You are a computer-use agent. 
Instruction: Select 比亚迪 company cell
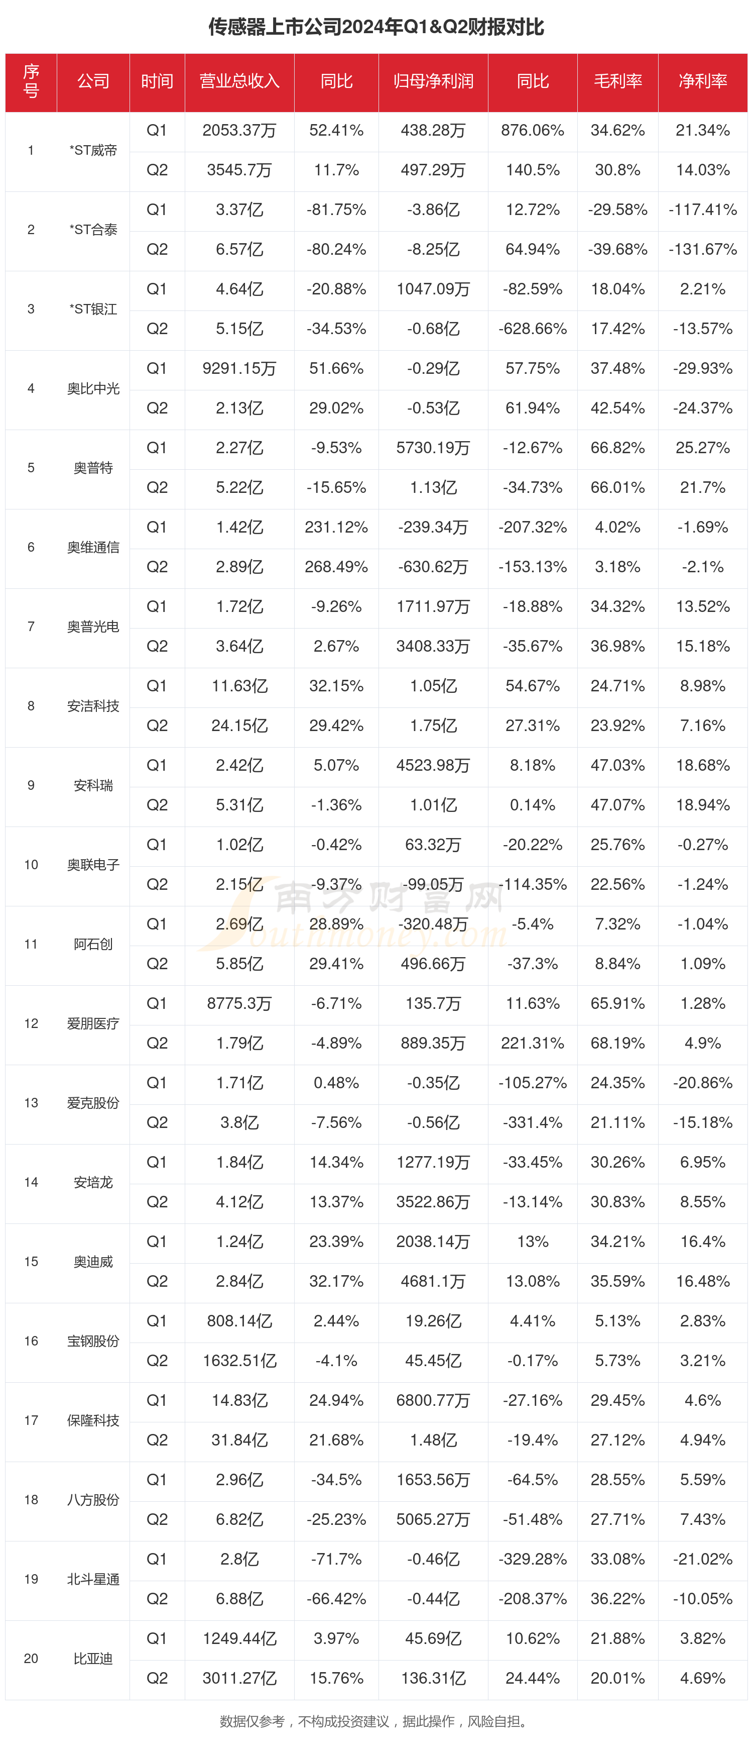93,1659
